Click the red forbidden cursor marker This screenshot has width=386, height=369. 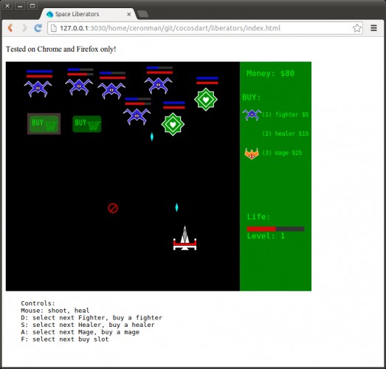[x=113, y=208]
